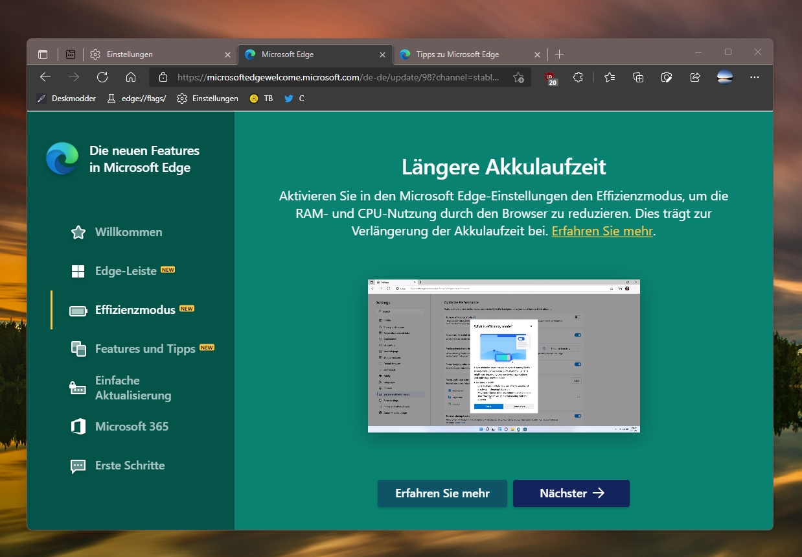Open the efficiency mode settings screenshot
This screenshot has height=557, width=802.
click(504, 356)
